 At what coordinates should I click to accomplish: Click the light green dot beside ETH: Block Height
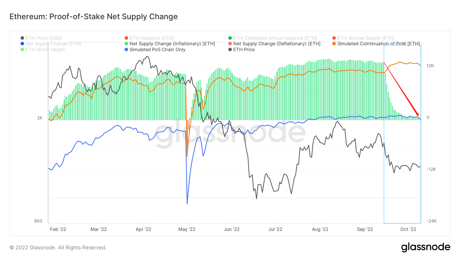coord(22,50)
